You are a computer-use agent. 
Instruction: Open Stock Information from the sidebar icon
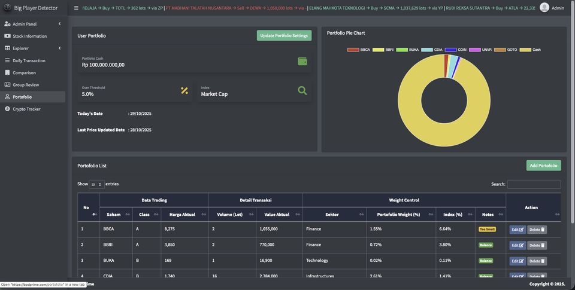pyautogui.click(x=7, y=36)
